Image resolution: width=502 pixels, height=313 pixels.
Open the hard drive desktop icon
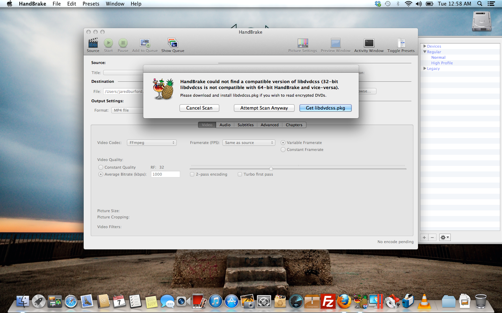pyautogui.click(x=482, y=21)
